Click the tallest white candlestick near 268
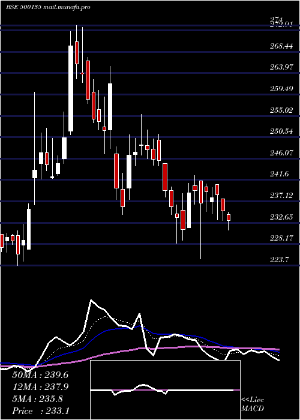This screenshot has width=300, height=420. [71, 88]
